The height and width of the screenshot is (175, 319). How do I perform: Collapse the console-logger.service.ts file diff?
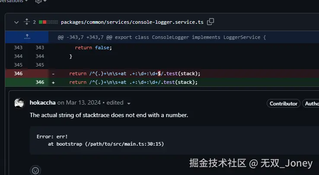click(16, 22)
